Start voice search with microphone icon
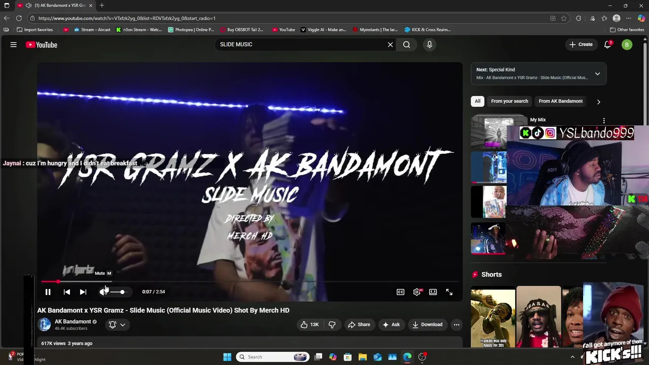Viewport: 649px width, 365px height. [x=429, y=45]
